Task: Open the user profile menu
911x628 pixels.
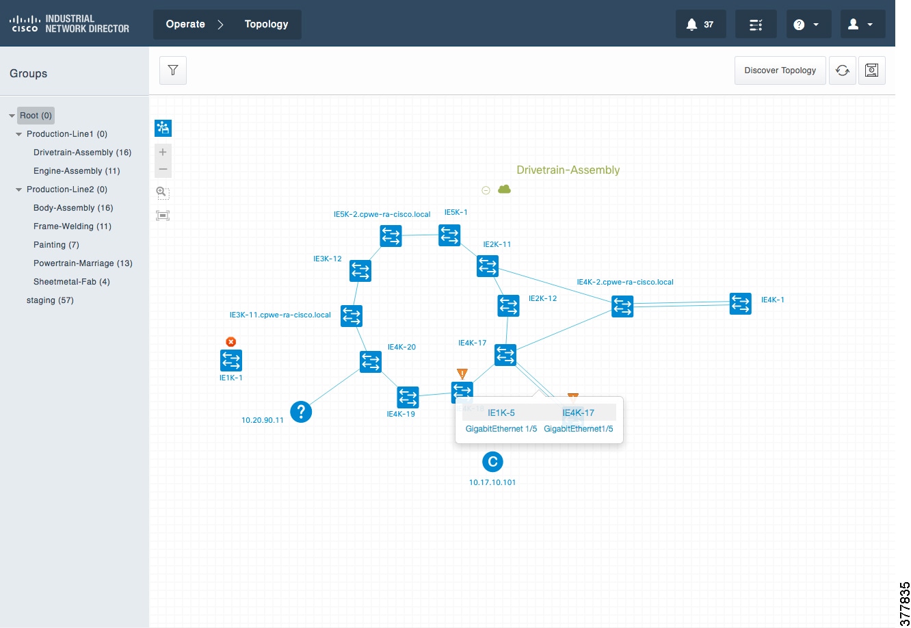Action: (x=862, y=25)
